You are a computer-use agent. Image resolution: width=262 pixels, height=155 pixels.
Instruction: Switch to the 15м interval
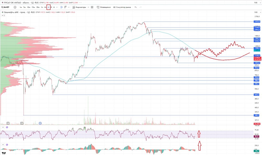(x=33, y=7)
